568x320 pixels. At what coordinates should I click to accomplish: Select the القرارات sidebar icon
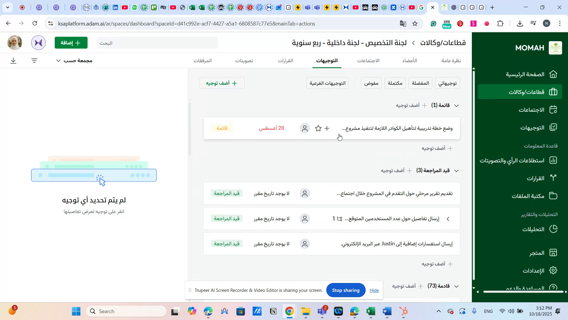click(x=553, y=178)
